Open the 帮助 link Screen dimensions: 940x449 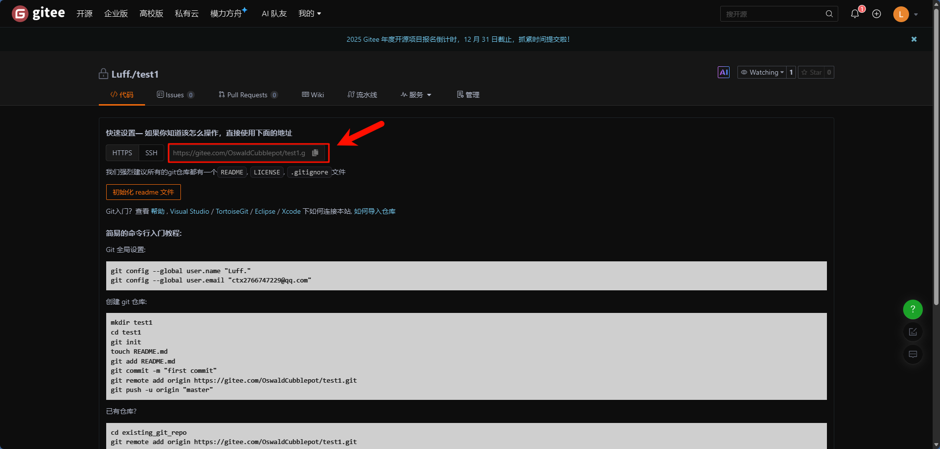click(158, 211)
